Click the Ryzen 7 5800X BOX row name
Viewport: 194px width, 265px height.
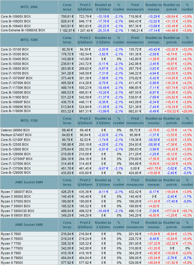(16, 206)
